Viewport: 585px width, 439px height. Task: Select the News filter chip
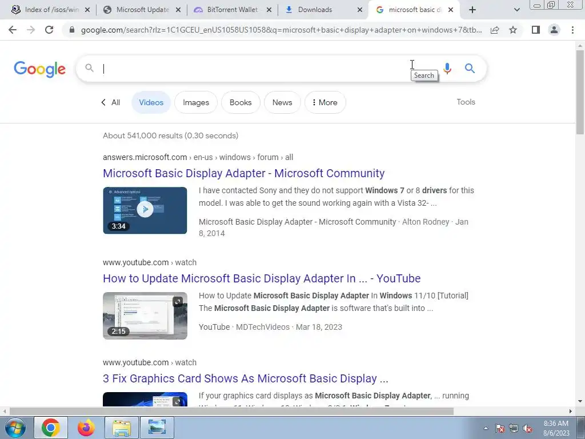tap(282, 102)
